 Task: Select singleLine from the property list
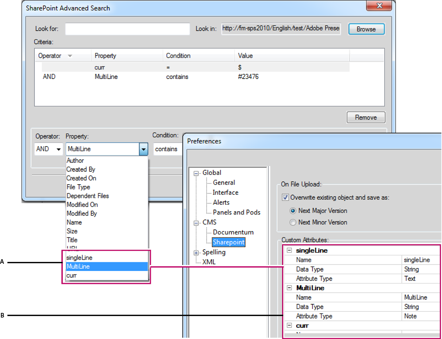coord(79,258)
